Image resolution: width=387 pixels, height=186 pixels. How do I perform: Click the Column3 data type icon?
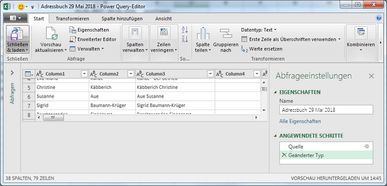pyautogui.click(x=140, y=74)
